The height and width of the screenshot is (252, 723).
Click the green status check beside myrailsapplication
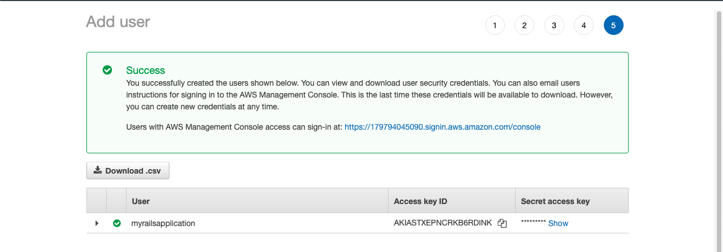coord(117,223)
